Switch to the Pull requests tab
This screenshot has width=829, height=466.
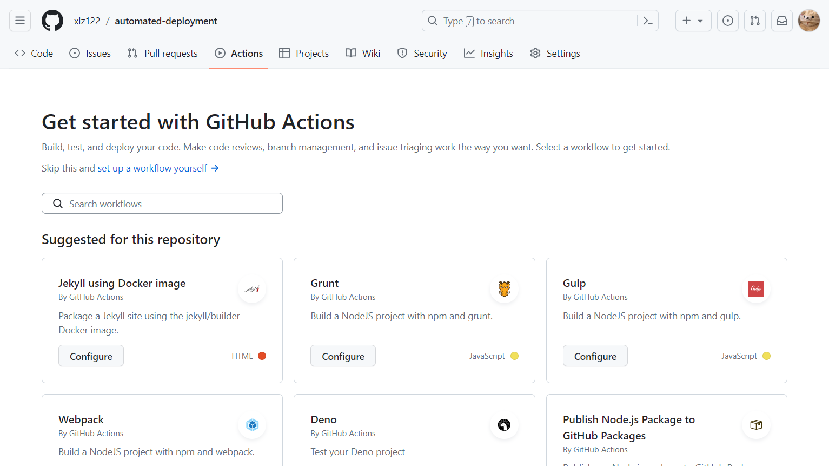[x=163, y=53]
